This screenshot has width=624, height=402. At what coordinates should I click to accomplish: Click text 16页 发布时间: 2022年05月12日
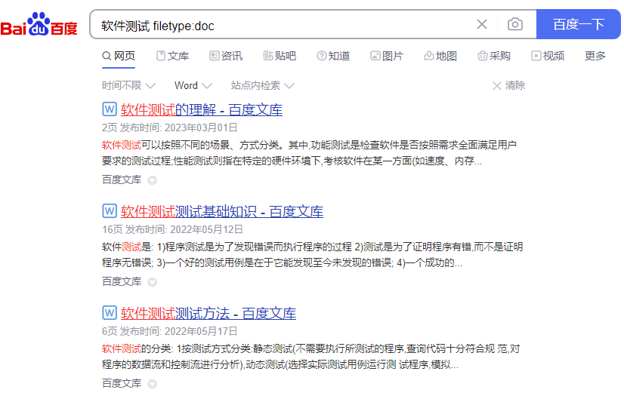[173, 229]
